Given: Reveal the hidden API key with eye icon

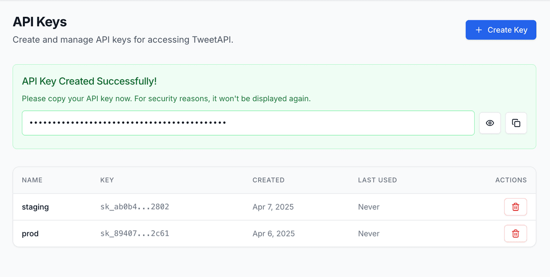Looking at the screenshot, I should pyautogui.click(x=490, y=123).
